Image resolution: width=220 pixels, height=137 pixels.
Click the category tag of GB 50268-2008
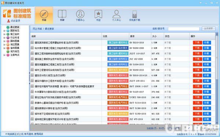118,48
